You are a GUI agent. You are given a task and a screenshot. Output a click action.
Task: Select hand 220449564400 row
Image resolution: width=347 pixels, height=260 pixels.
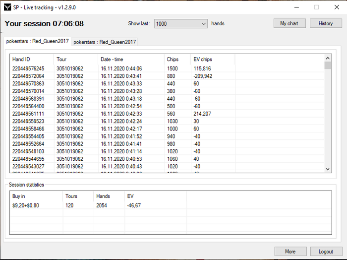(167, 106)
